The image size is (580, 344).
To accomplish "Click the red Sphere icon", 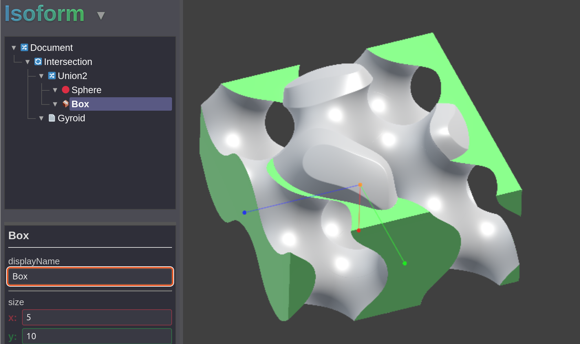I will pos(65,90).
